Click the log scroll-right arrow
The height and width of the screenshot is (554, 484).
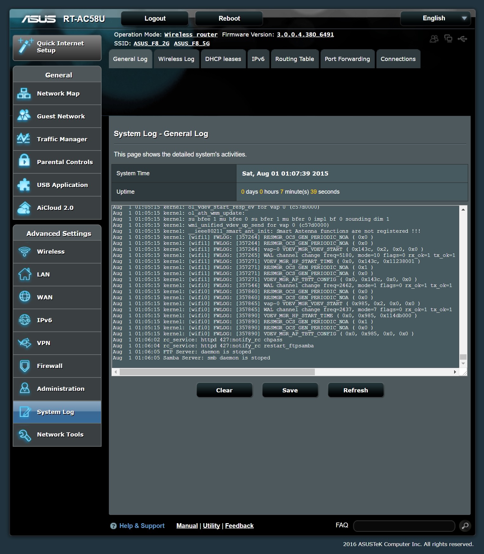click(455, 372)
